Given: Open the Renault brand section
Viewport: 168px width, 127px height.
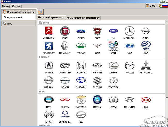Looking at the screenshot, I should [65, 46].
